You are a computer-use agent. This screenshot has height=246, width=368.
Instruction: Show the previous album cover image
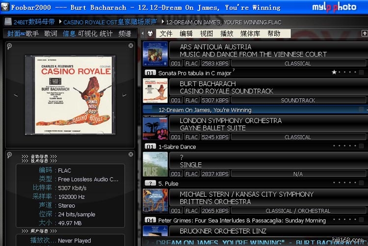pos(15,94)
